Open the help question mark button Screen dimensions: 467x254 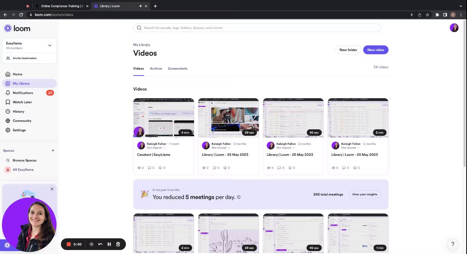pyautogui.click(x=453, y=244)
